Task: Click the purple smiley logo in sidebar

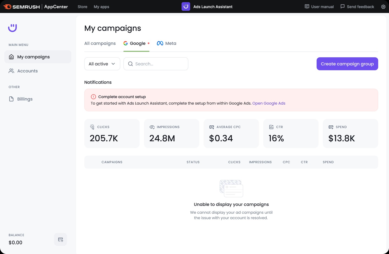Action: tap(12, 28)
